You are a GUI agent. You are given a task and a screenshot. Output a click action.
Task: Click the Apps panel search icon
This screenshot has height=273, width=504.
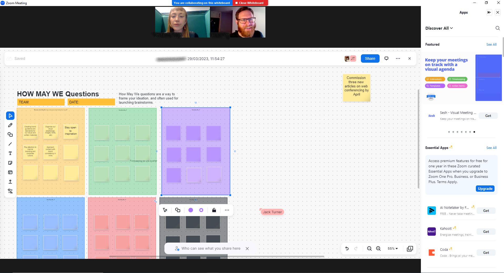pos(497,28)
